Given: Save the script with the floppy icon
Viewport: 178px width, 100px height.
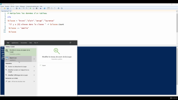Looking at the screenshot, I should coord(8,8).
